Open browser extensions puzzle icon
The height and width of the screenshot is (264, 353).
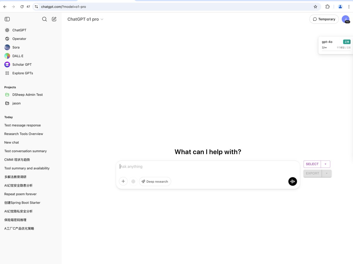tap(327, 6)
